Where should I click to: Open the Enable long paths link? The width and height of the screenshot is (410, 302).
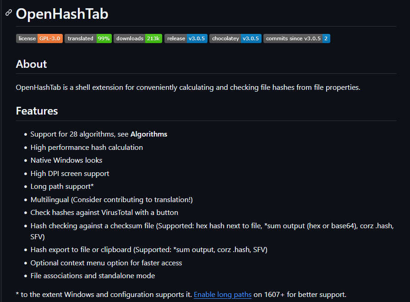point(223,295)
